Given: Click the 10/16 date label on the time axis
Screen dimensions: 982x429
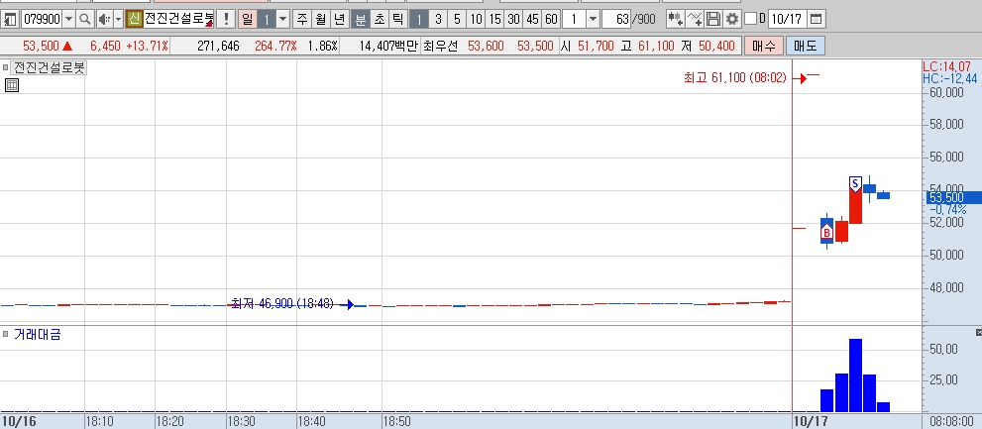Looking at the screenshot, I should tap(20, 421).
